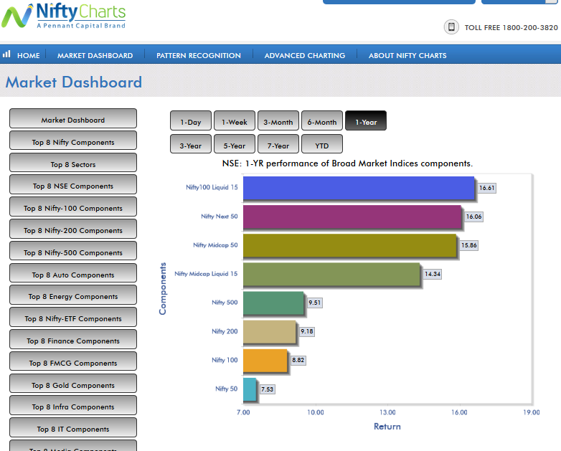Click the Nifty 200 axis label
561x451 pixels.
click(225, 331)
